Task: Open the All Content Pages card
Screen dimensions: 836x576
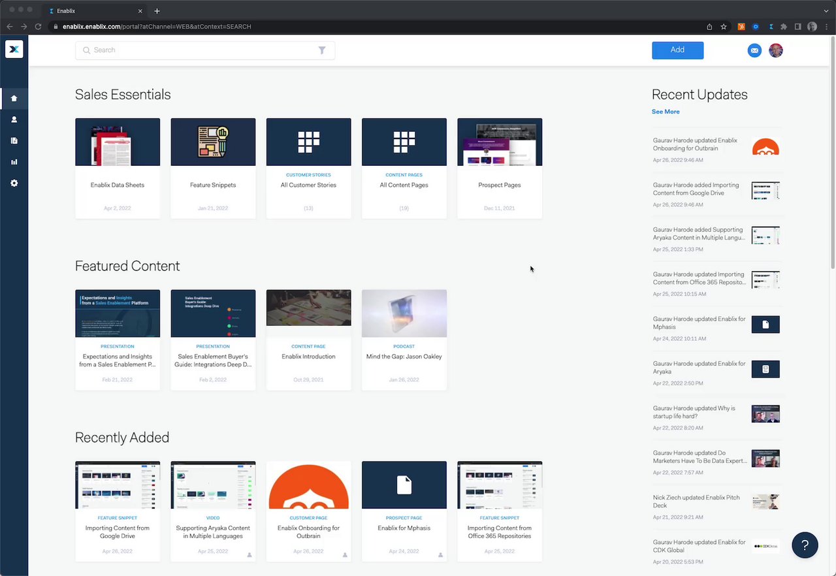Action: [404, 168]
